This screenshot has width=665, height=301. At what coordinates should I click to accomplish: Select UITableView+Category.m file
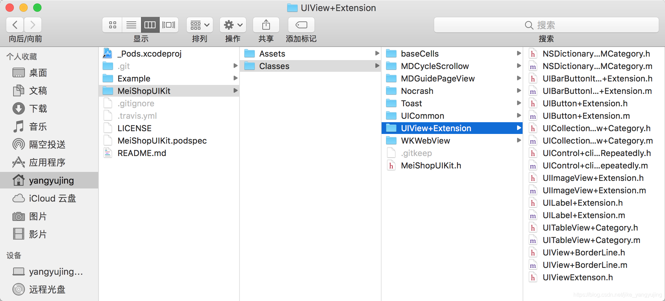point(594,240)
